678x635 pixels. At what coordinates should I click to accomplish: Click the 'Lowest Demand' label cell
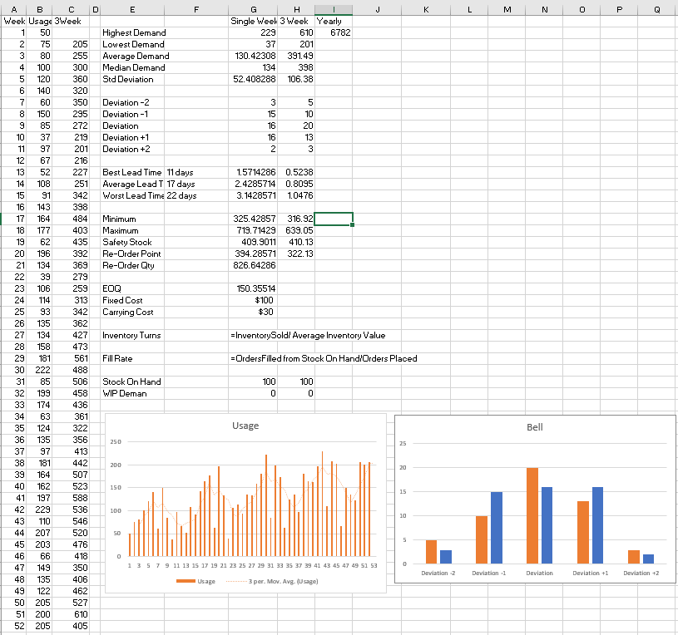pyautogui.click(x=132, y=45)
